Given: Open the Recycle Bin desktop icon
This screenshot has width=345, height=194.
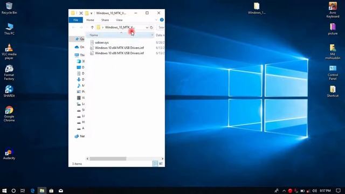Looking at the screenshot, I should 9,8.
